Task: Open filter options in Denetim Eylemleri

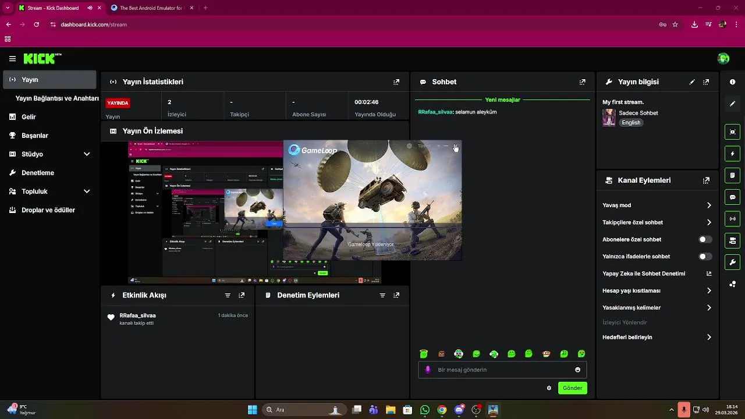Action: click(382, 296)
